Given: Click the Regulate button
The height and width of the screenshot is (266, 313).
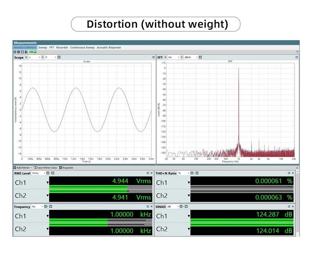Looking at the screenshot, I should coord(66,168).
